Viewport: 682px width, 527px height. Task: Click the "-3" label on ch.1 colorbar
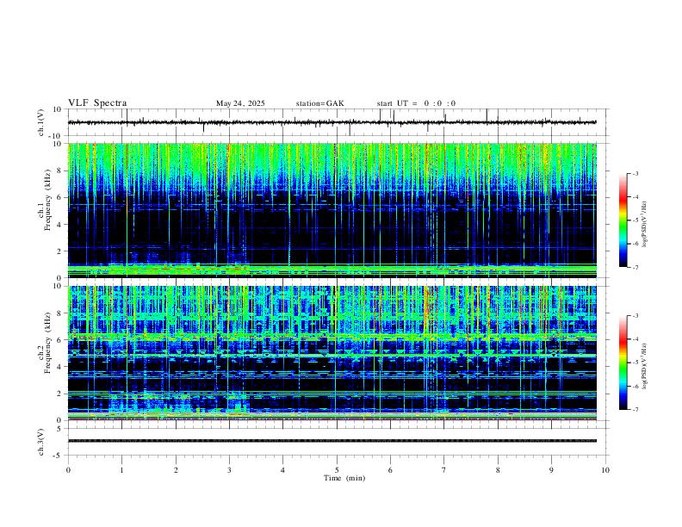click(635, 173)
